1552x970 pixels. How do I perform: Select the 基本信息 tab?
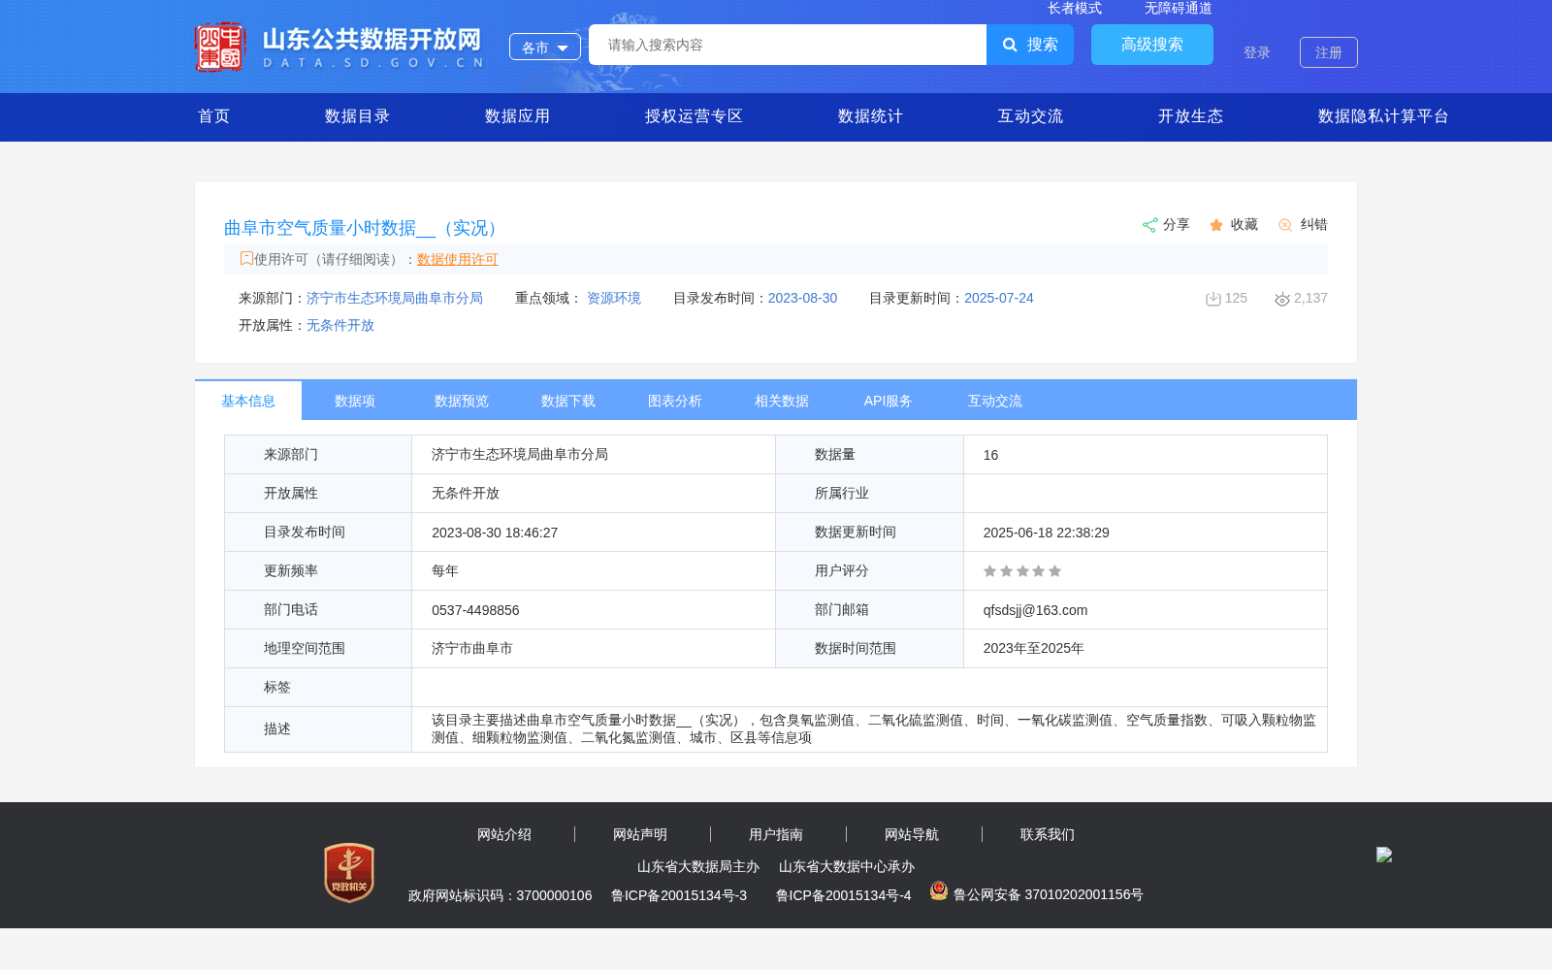click(x=248, y=401)
